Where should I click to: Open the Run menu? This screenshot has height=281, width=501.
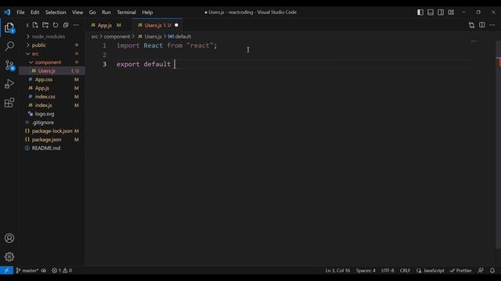106,12
